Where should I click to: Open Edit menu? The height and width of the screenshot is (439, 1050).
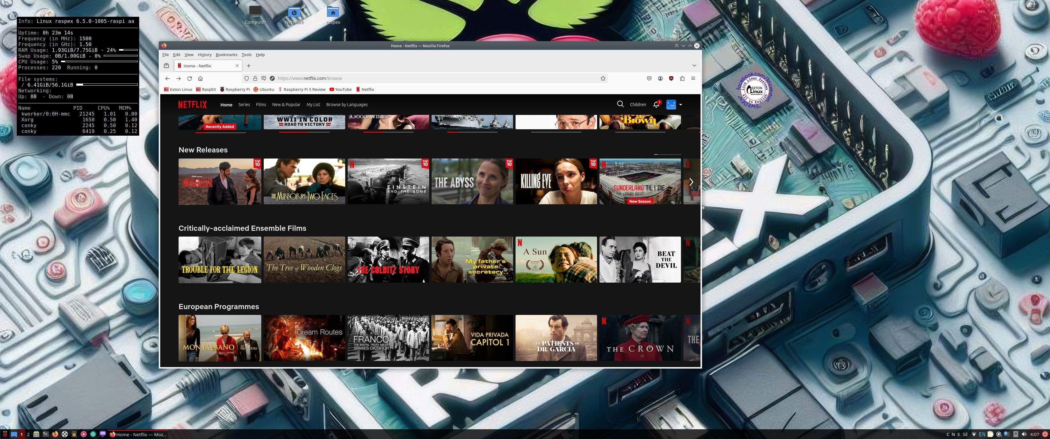[176, 55]
